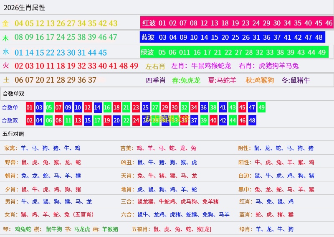Click the 红波 label on the red banner
Screen dimensions: 334x237
tap(149, 23)
